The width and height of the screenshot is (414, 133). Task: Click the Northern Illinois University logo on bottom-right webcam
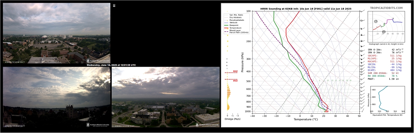click(207, 125)
